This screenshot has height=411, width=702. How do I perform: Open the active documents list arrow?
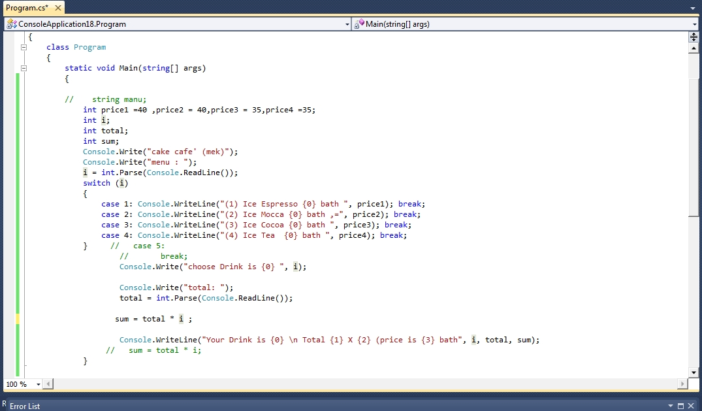coord(693,8)
